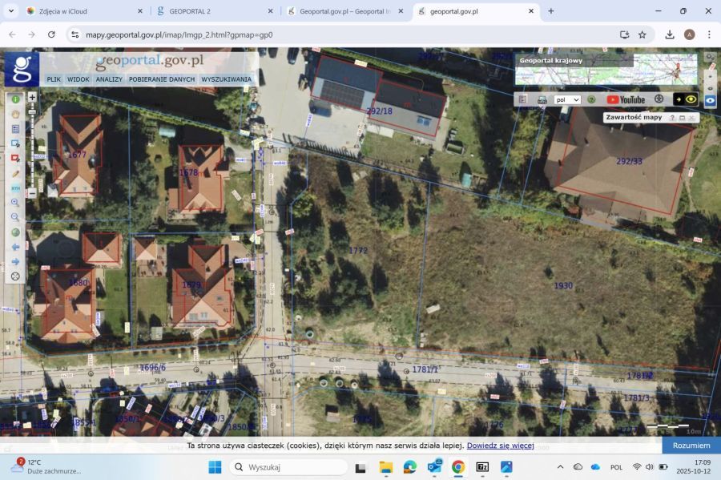Reload the page in the browser
The image size is (721, 480).
51,34
